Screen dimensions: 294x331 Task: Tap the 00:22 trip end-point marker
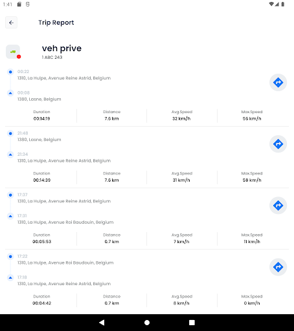[x=10, y=72]
